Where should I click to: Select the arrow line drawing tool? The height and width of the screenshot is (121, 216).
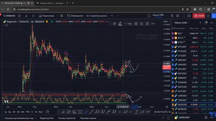108,112
